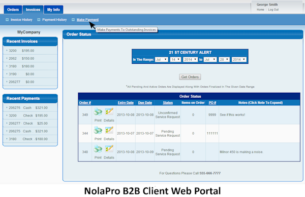Click PO number 111111 cell
305x197 pixels.
coord(212,133)
